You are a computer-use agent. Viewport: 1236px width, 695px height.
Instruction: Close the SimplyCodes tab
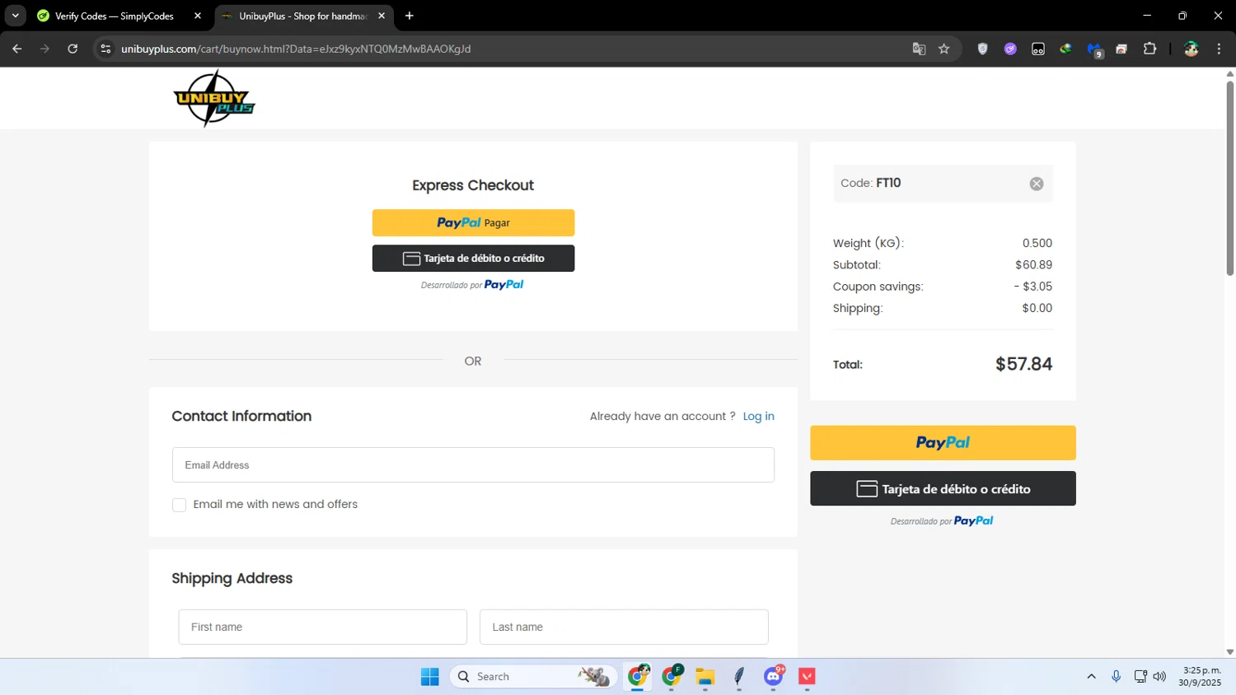point(198,16)
